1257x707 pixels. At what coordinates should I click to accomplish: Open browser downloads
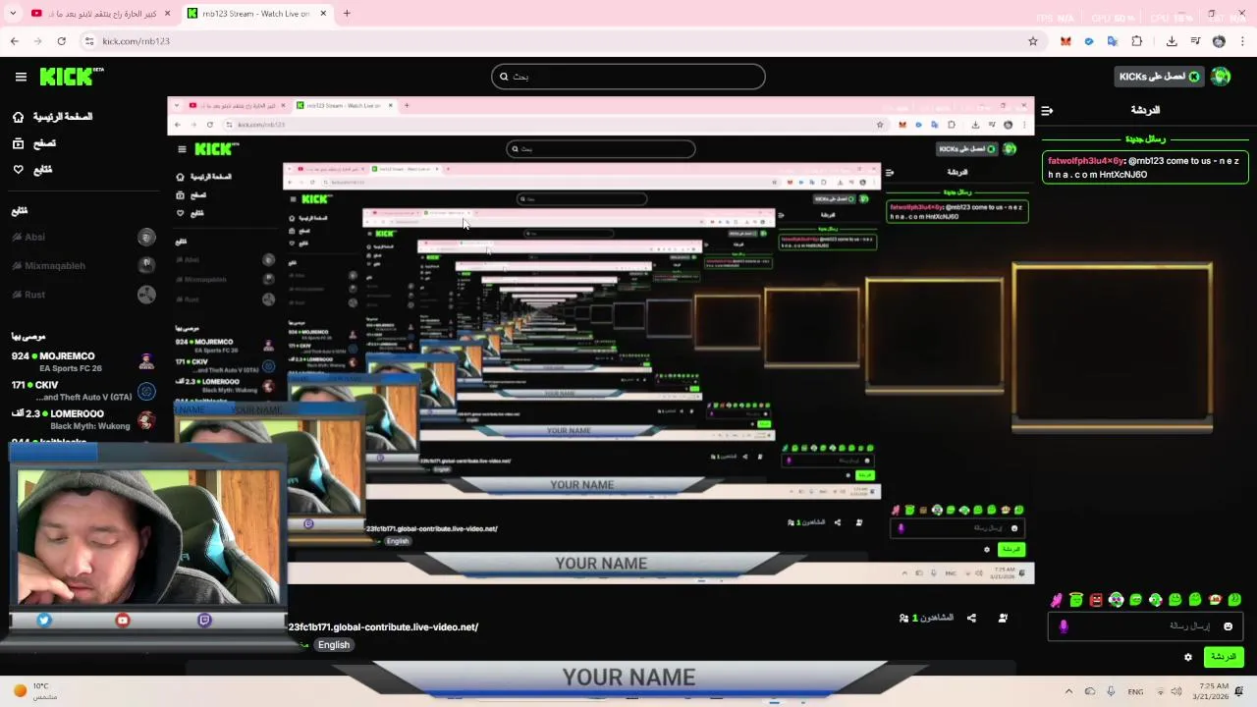pyautogui.click(x=1172, y=41)
